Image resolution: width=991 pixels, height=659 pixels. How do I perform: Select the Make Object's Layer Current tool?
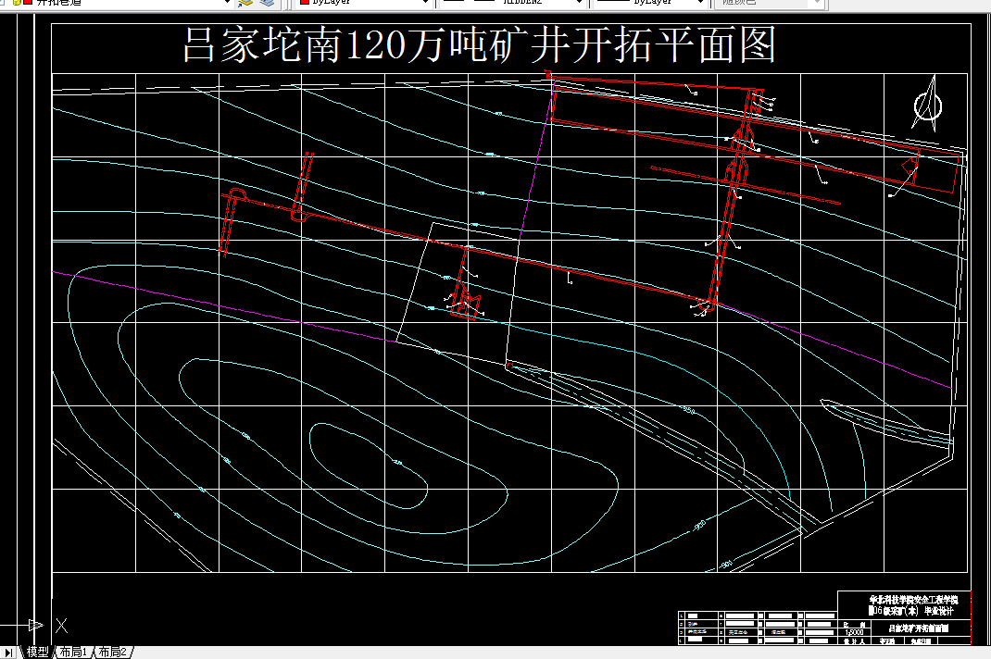245,4
